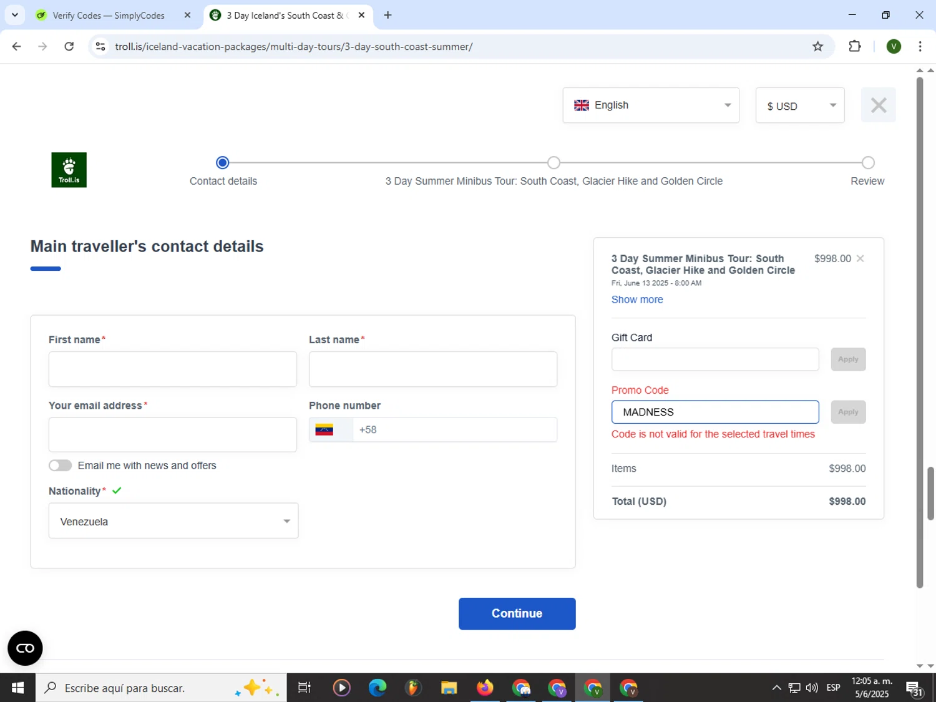Select the Review step circle

click(867, 163)
